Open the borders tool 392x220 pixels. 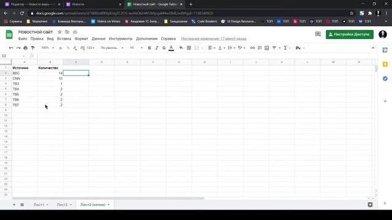click(x=189, y=48)
